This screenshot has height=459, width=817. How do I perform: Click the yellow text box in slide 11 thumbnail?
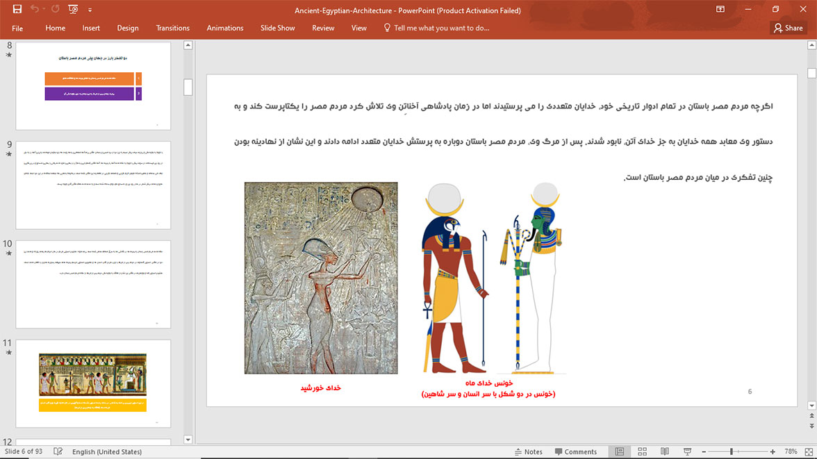click(93, 406)
